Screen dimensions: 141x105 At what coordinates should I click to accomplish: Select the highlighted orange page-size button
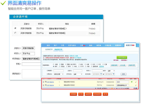112,88
